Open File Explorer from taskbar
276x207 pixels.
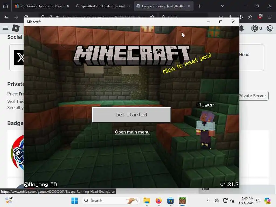click(x=147, y=201)
